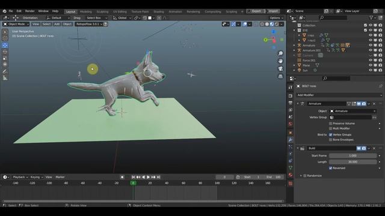Image resolution: width=385 pixels, height=216 pixels.
Task: Open the Object Data properties tab
Action: point(291,168)
